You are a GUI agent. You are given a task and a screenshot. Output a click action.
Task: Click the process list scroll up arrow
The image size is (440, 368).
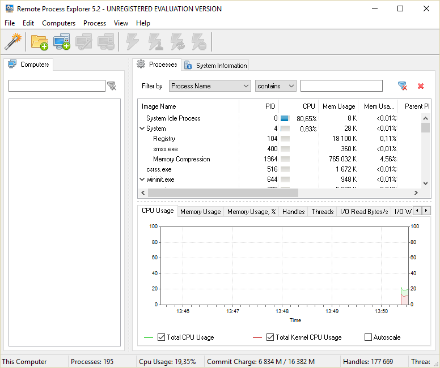coord(425,118)
